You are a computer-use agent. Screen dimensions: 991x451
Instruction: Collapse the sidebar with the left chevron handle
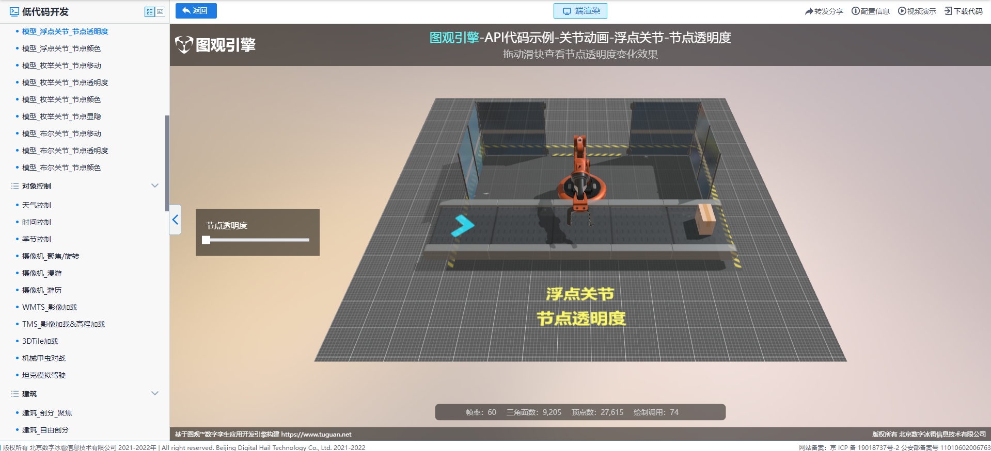175,220
